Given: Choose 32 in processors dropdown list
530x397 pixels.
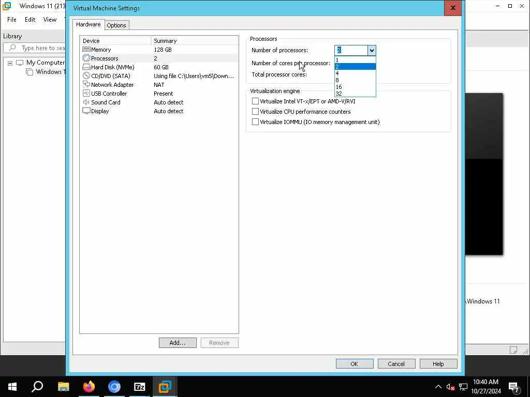Looking at the screenshot, I should pyautogui.click(x=355, y=94).
